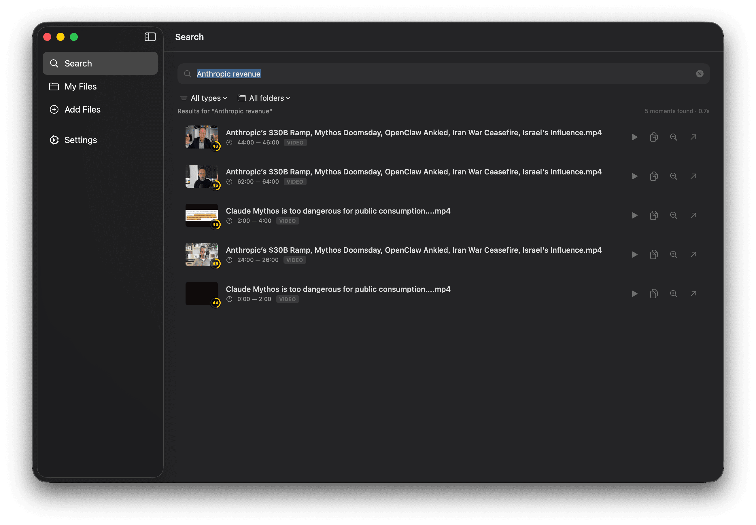Open the 44:00 — 46:00 result externally
Viewport: 756px width, 525px height.
(693, 137)
